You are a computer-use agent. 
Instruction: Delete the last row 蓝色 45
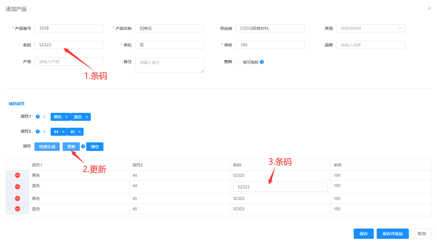coord(18,209)
